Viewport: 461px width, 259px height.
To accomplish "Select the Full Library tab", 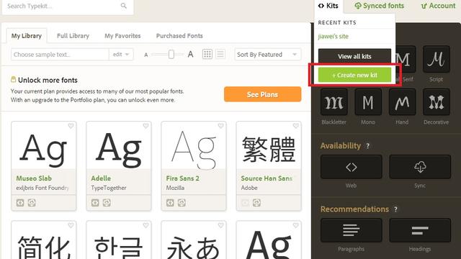I will pyautogui.click(x=73, y=36).
